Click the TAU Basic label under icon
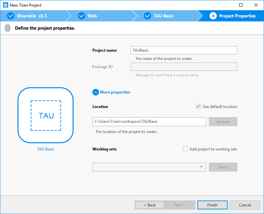Screen dimensions: 264x214 pyautogui.click(x=46, y=149)
